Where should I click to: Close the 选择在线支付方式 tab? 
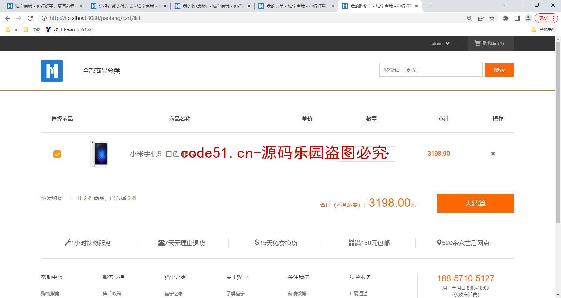pos(165,6)
